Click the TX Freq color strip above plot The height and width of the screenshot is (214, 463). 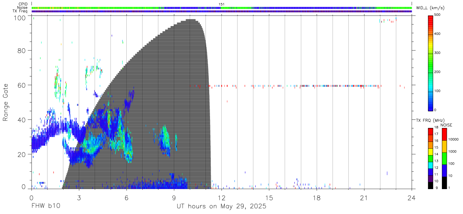222,11
